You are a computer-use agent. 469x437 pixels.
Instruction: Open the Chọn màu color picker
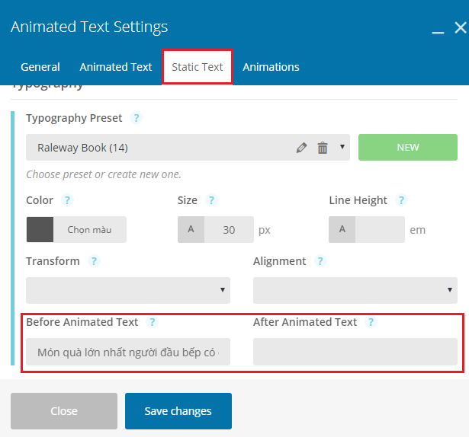(76, 229)
